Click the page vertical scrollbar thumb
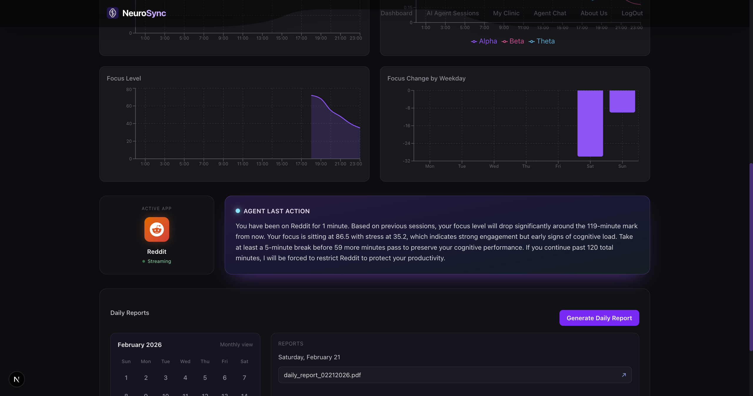This screenshot has width=753, height=396. (751, 257)
